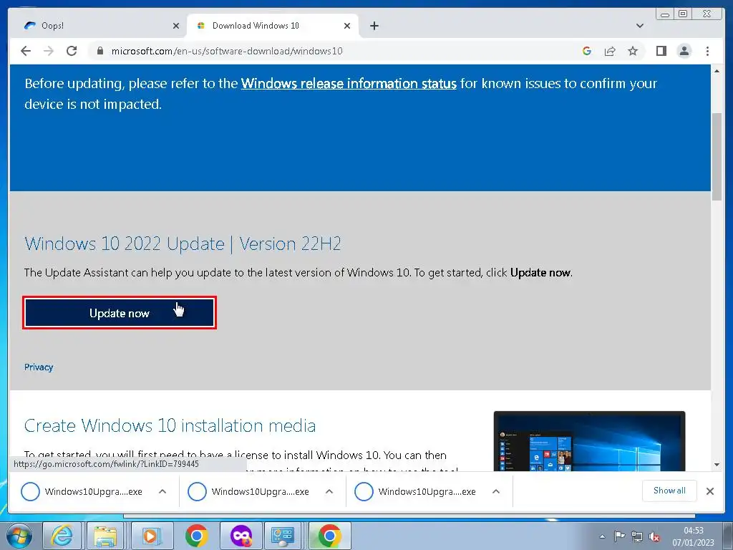Expand options for second download item

tap(329, 491)
